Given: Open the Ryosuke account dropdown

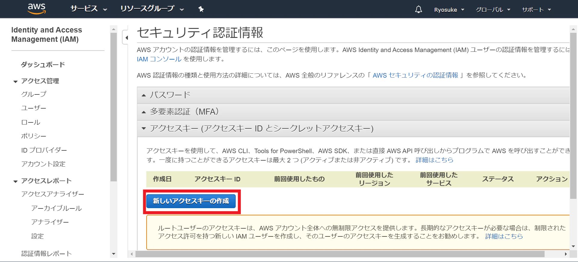Looking at the screenshot, I should (x=449, y=10).
